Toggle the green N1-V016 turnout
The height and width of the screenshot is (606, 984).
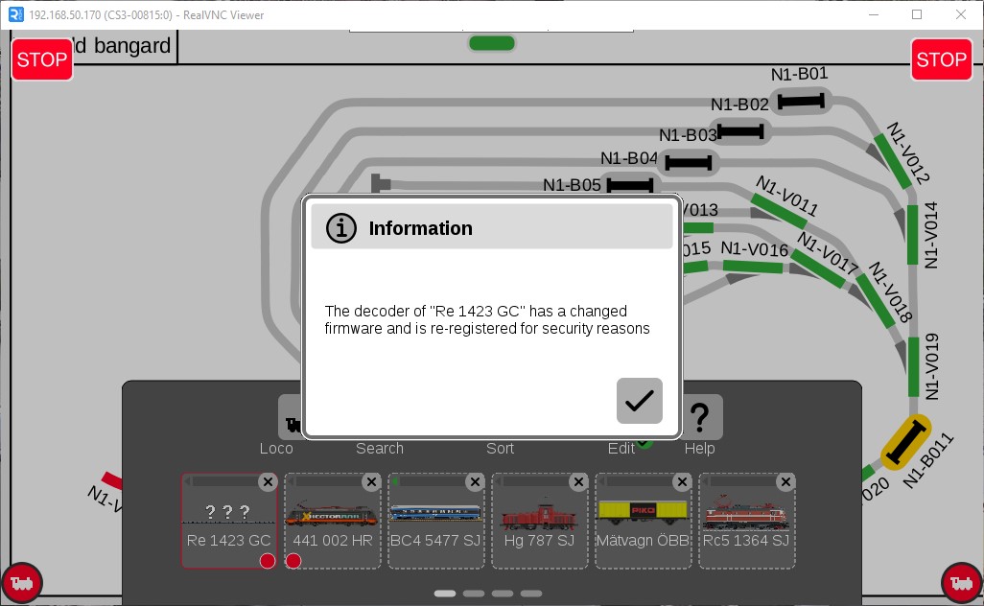tap(753, 267)
